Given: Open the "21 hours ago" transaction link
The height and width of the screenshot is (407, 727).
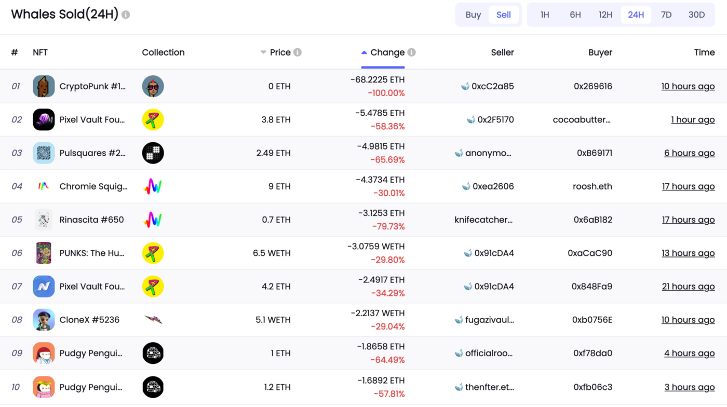Looking at the screenshot, I should pos(688,286).
